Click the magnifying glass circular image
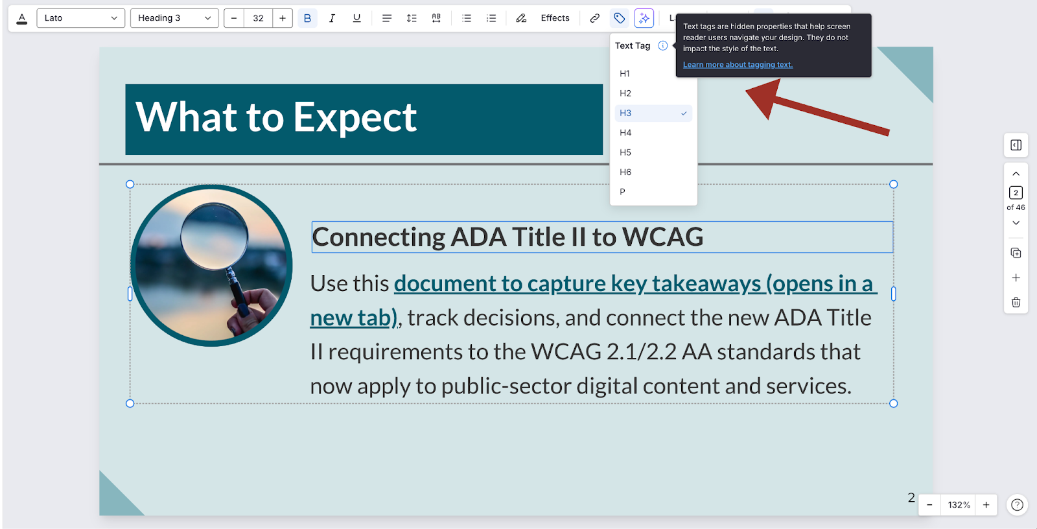Image resolution: width=1037 pixels, height=529 pixels. [x=211, y=265]
